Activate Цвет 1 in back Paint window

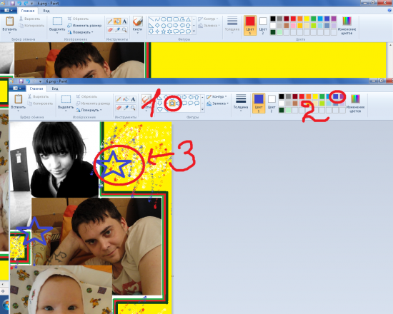pyautogui.click(x=250, y=25)
